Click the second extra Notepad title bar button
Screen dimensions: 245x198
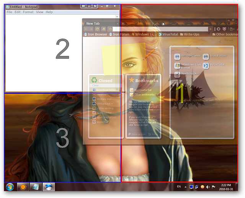89,6
